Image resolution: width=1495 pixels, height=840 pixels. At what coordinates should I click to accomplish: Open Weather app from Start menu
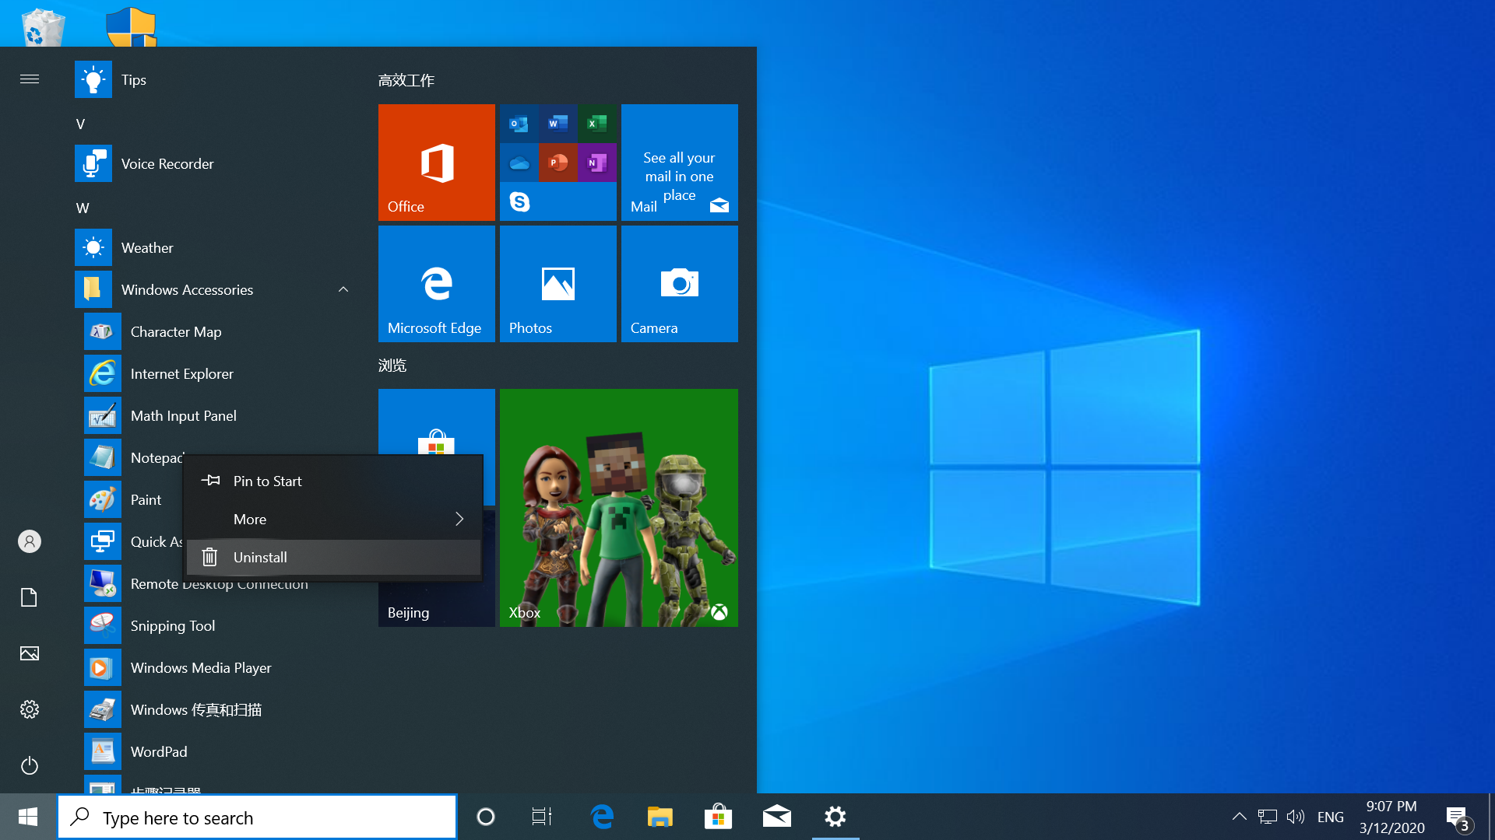(147, 247)
